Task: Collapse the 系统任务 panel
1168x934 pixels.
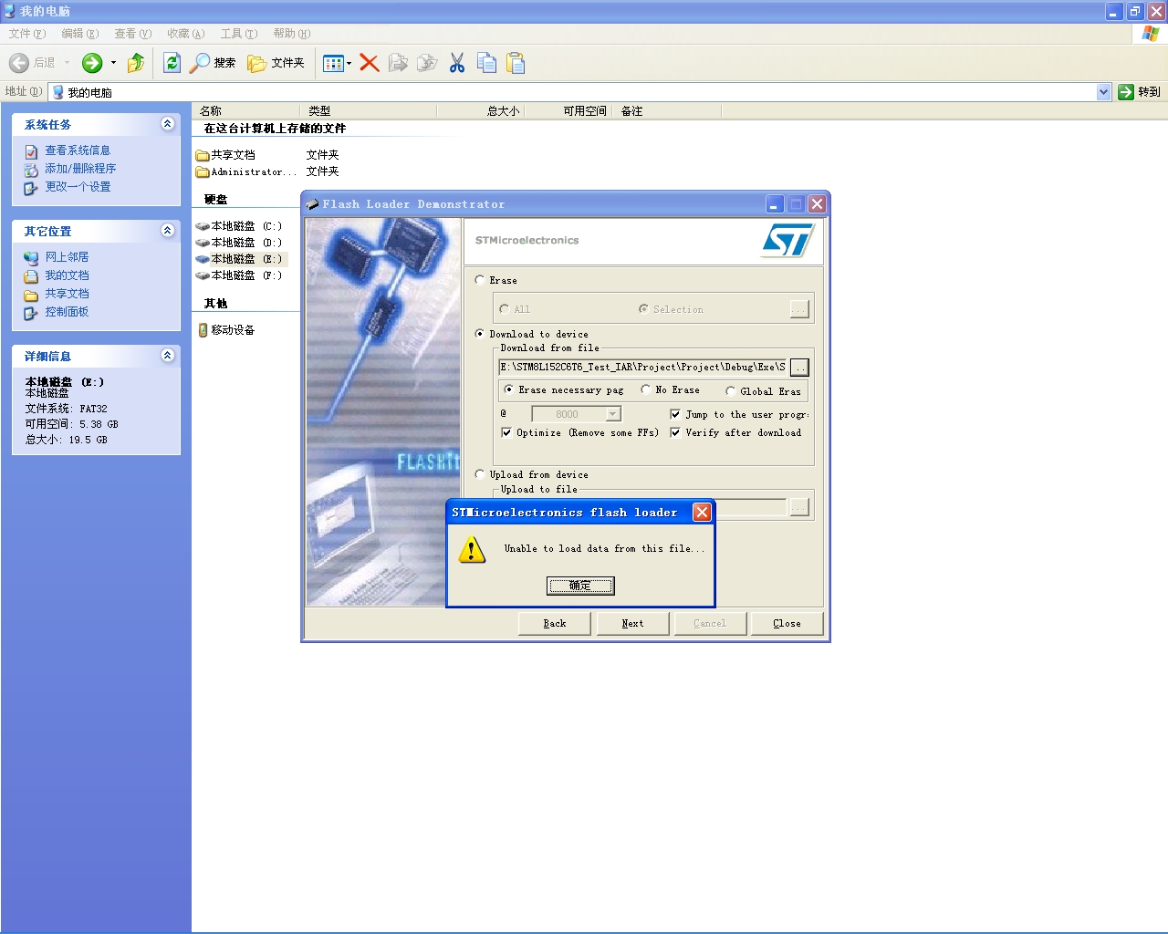Action: [167, 124]
